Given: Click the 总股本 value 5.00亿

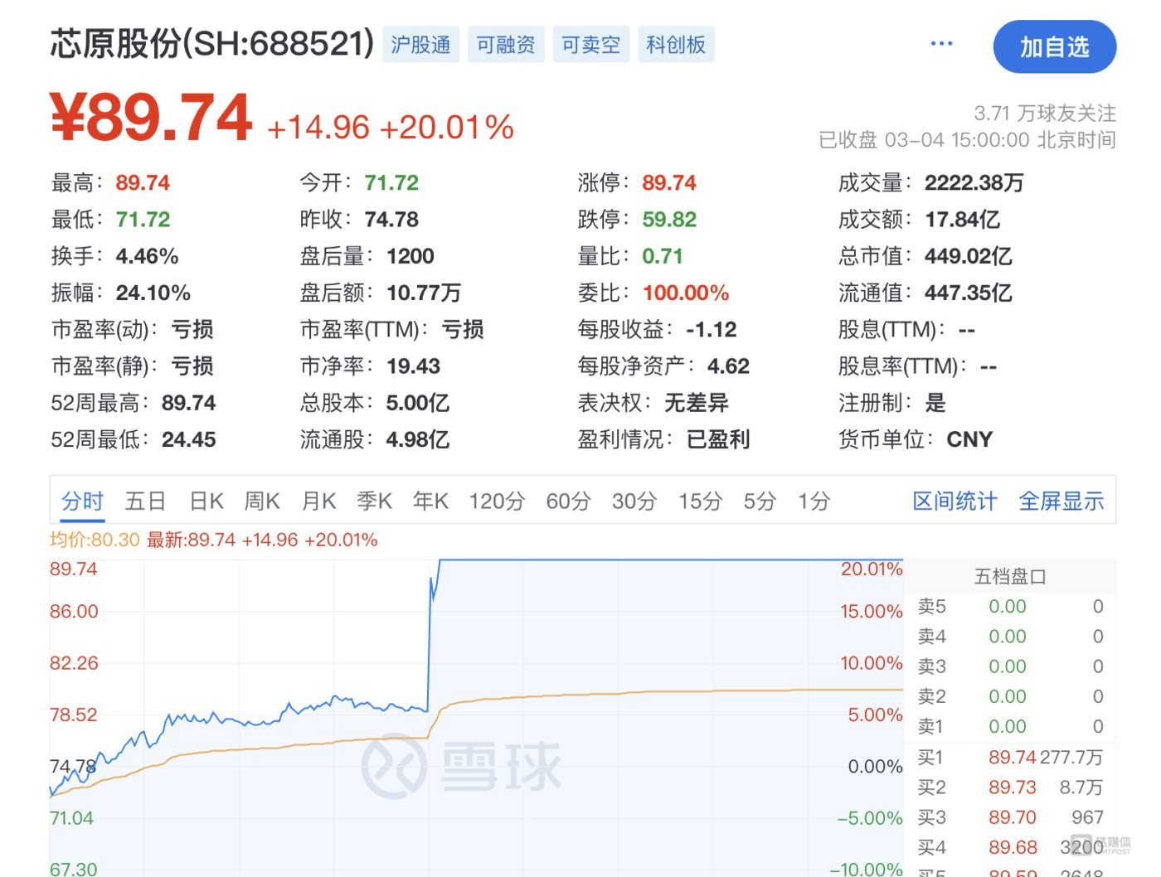Looking at the screenshot, I should pos(418,404).
